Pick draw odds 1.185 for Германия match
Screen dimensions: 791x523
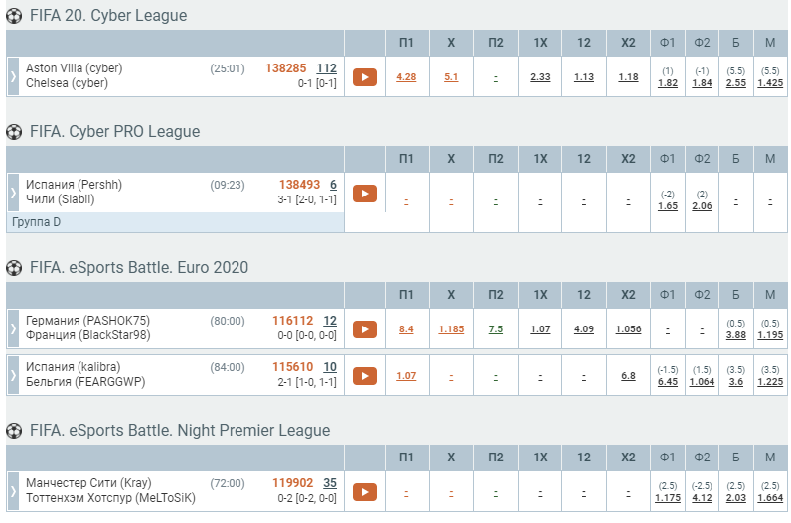451,329
